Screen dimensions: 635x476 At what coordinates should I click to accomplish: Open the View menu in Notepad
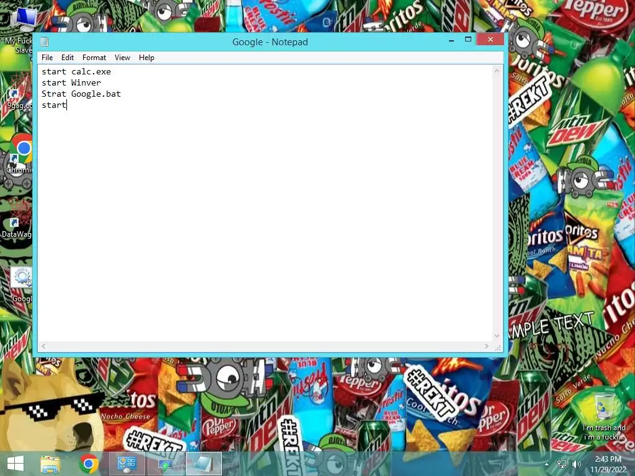(122, 58)
